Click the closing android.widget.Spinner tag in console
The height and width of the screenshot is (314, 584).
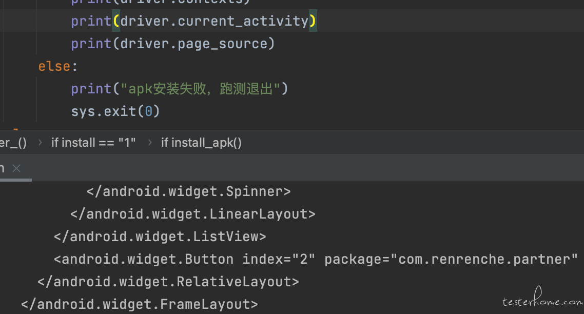(188, 191)
